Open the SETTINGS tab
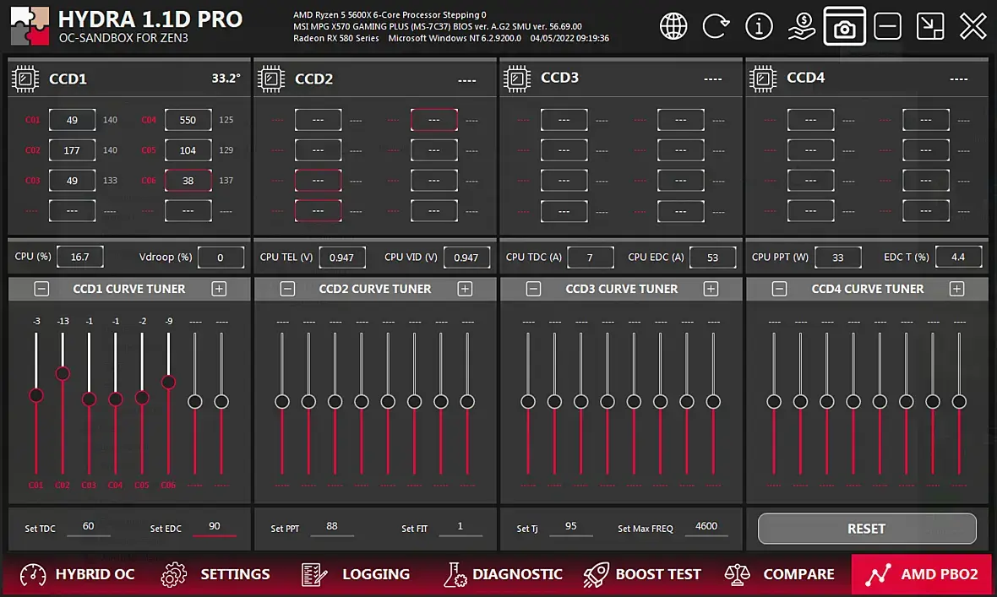 pos(215,574)
